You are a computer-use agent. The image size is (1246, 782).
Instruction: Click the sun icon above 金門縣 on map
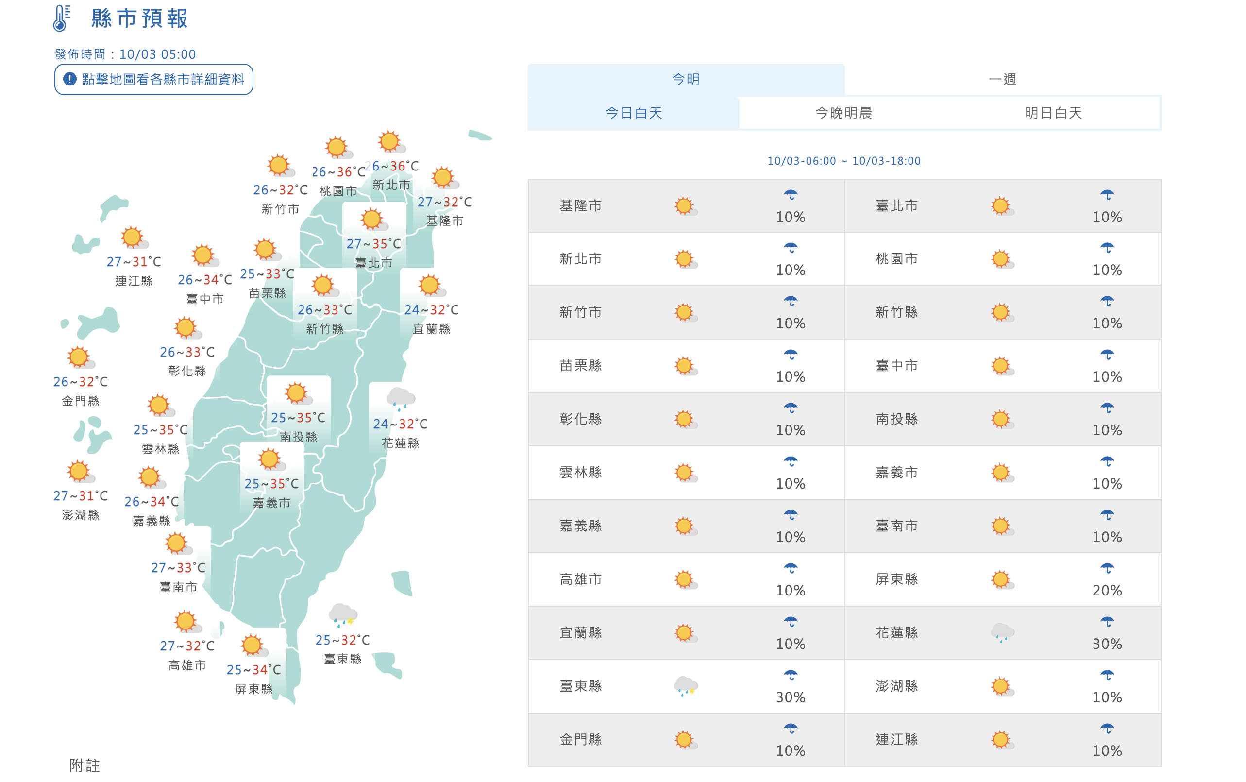point(80,358)
